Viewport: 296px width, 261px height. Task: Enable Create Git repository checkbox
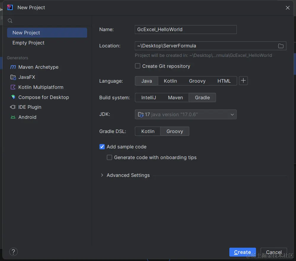(137, 66)
